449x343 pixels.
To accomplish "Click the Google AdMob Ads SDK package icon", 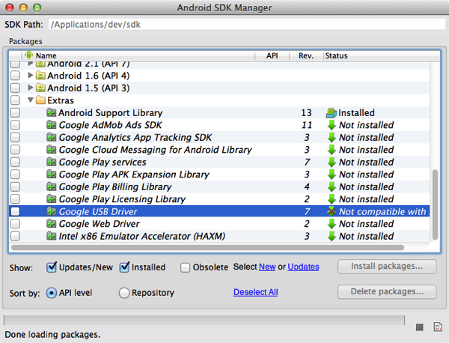I will tap(51, 125).
